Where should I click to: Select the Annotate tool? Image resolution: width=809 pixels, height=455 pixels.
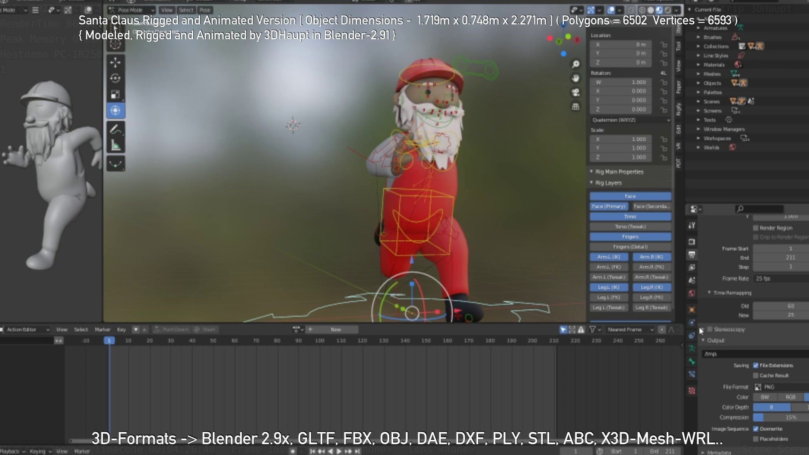click(115, 129)
